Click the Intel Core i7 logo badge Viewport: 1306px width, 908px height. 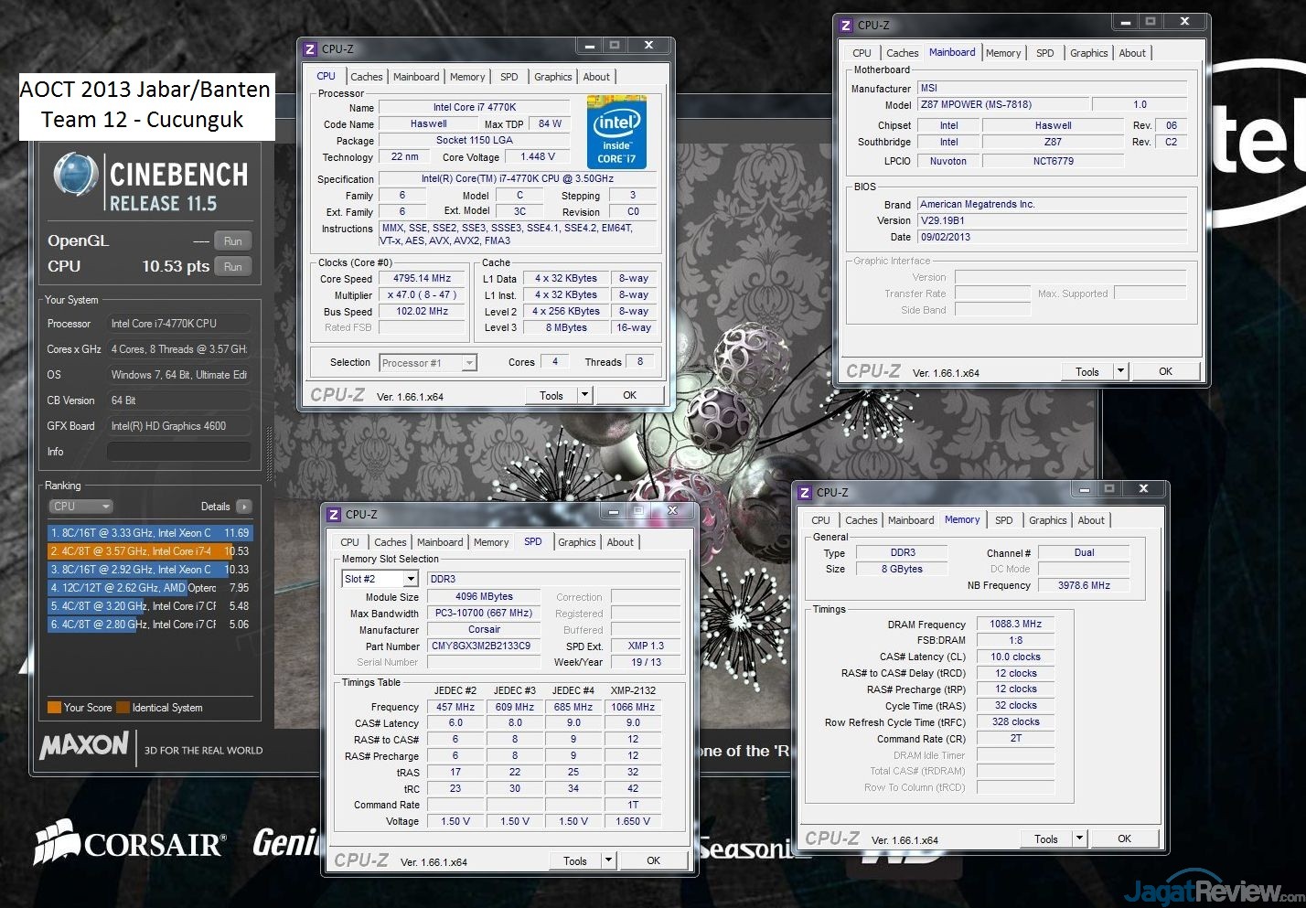click(x=616, y=132)
